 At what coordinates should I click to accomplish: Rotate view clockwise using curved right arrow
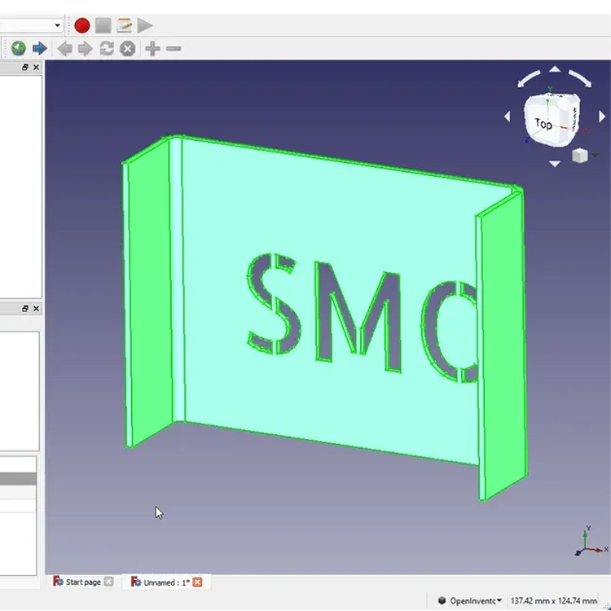(x=581, y=78)
